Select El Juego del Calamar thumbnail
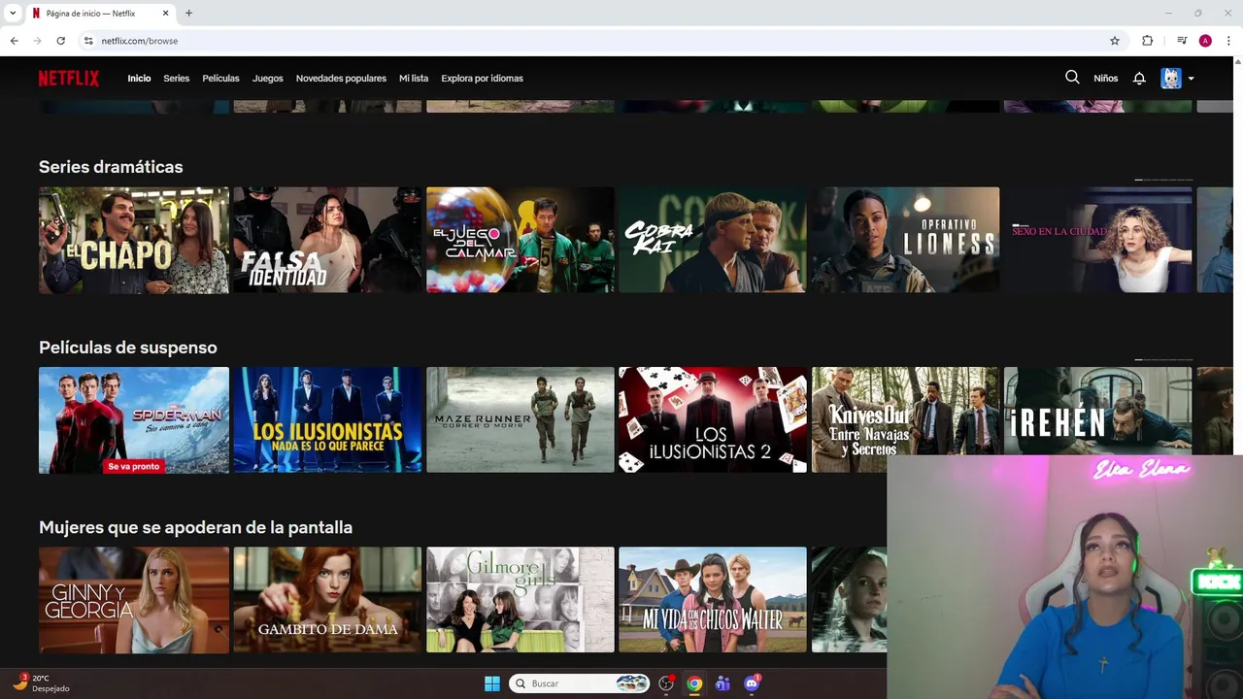Screen dimensions: 1243x699 pos(521,240)
